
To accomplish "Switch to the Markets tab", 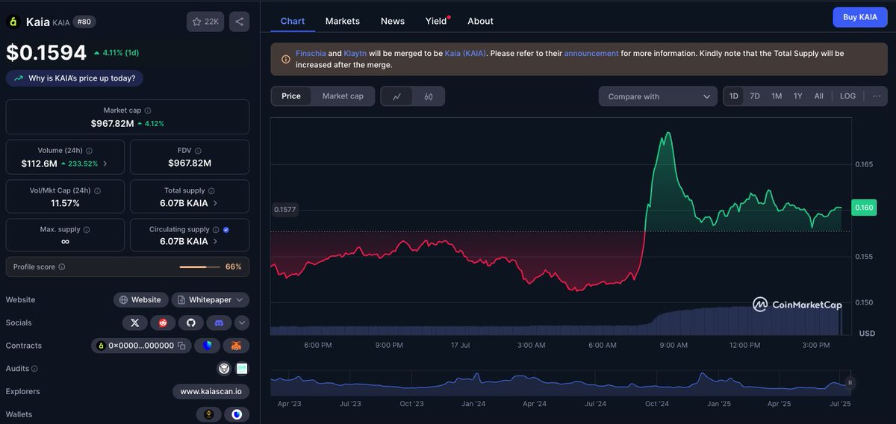I will (343, 21).
